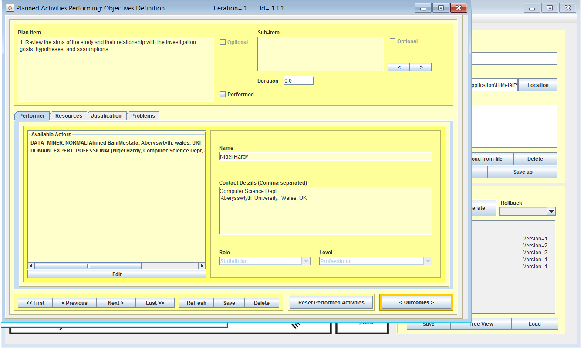This screenshot has height=348, width=581.
Task: Click the empty Sub-Item text box
Action: point(320,54)
